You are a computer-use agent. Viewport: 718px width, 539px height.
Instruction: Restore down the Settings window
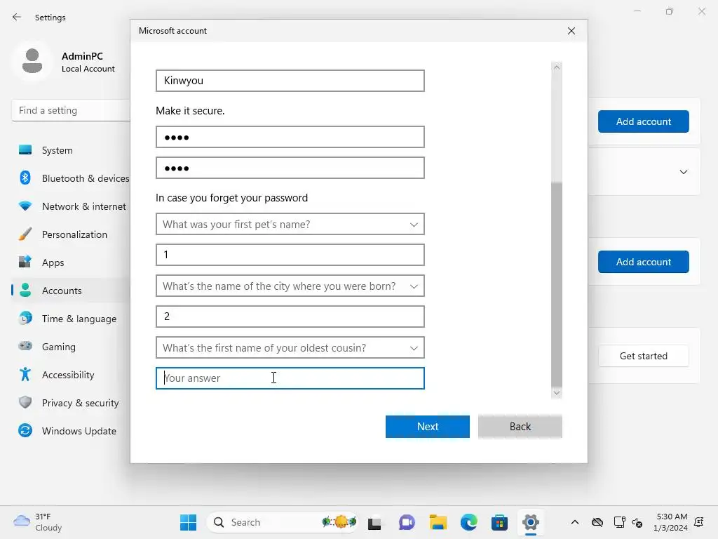pos(670,11)
